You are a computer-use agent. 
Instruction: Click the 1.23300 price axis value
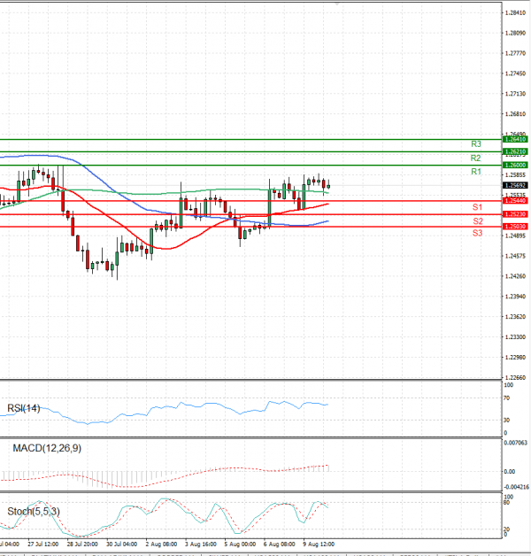tap(515, 336)
